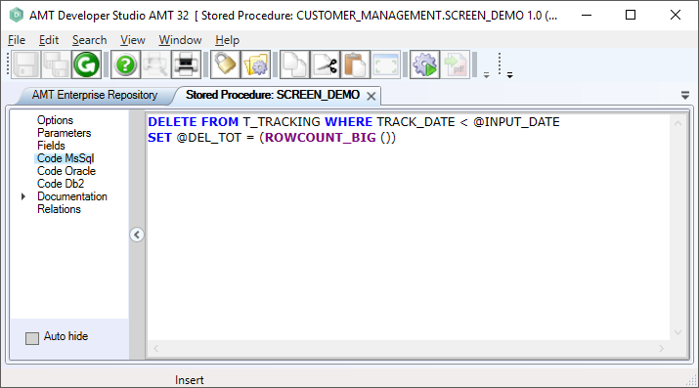The image size is (699, 388).
Task: Expand the Documentation tree node
Action: pyautogui.click(x=23, y=196)
